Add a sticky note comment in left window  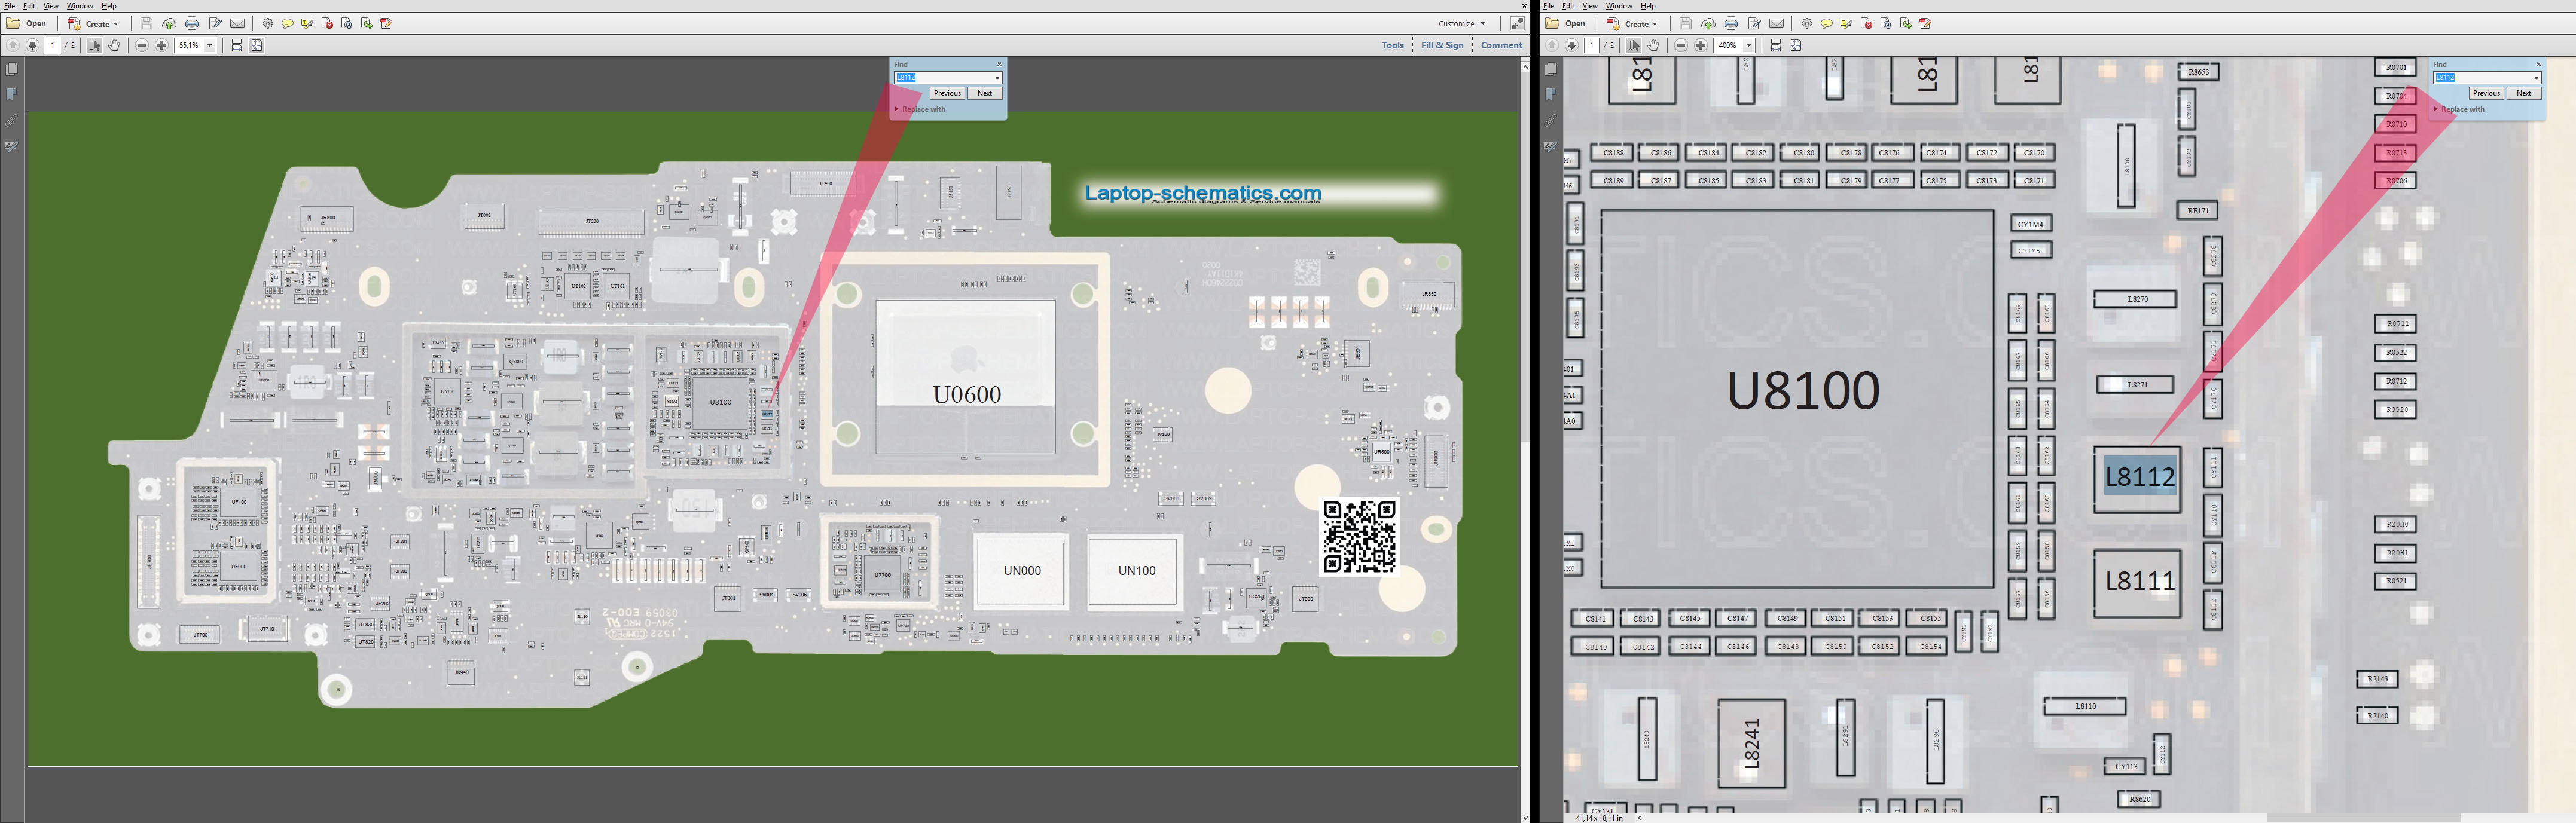288,23
